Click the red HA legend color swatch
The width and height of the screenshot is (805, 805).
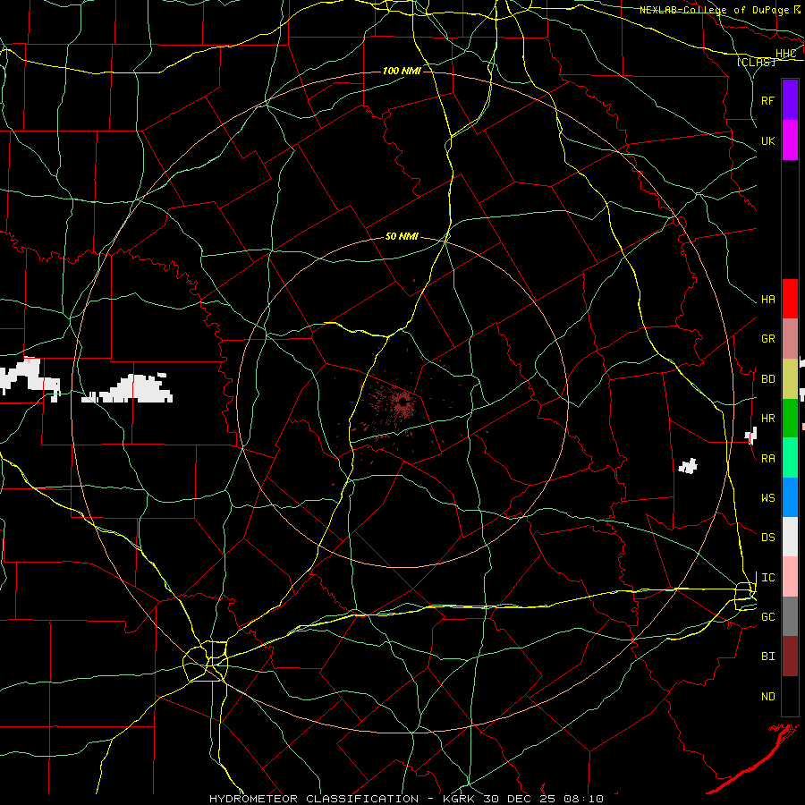click(x=790, y=299)
